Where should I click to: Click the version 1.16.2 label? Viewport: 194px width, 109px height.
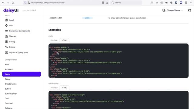(x=29, y=10)
